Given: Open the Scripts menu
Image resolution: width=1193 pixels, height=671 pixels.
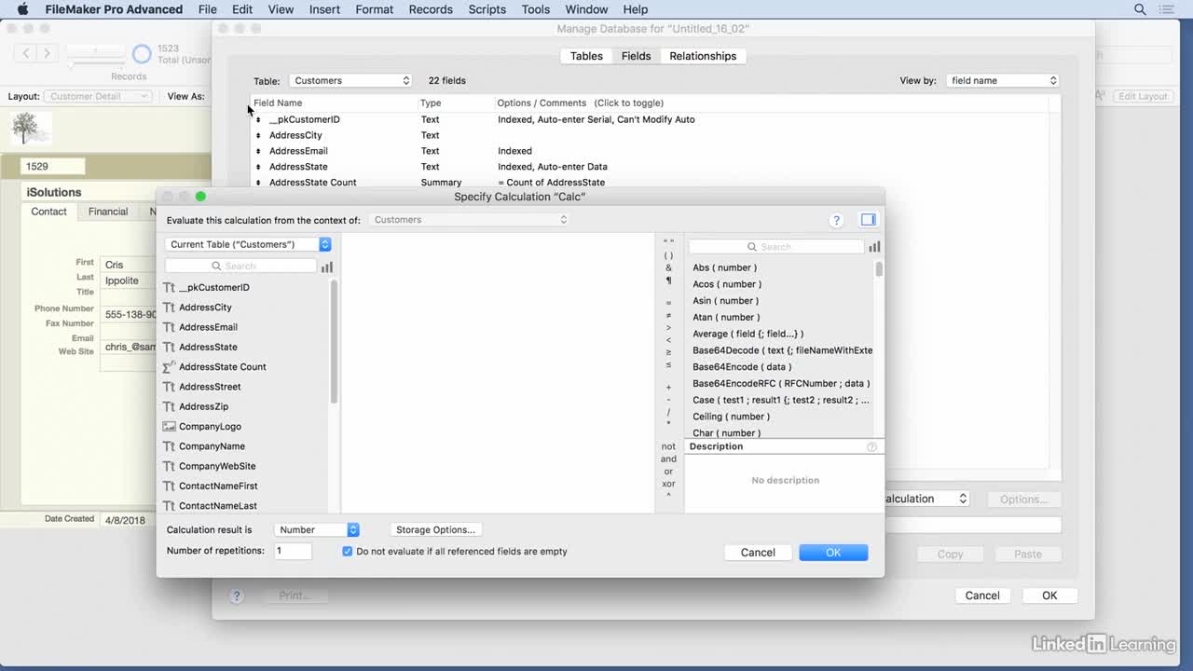Looking at the screenshot, I should (x=487, y=9).
